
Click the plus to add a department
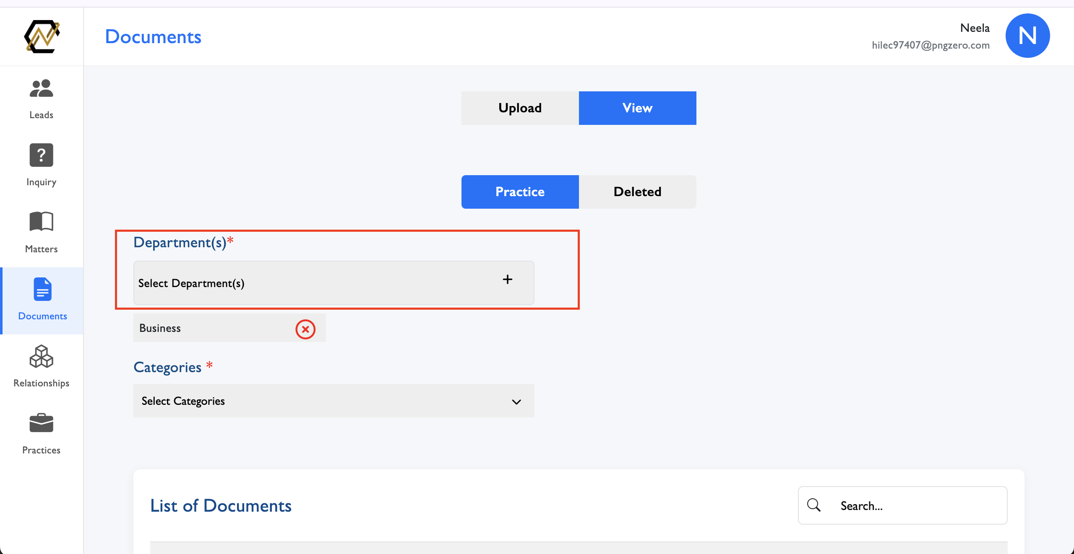tap(508, 280)
